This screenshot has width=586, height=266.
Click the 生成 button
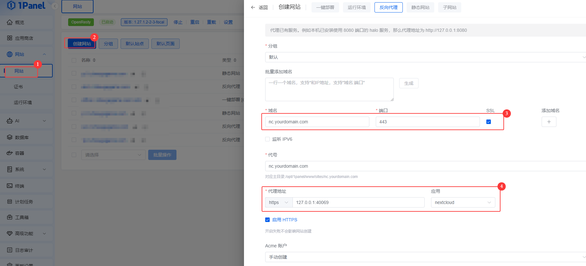409,83
